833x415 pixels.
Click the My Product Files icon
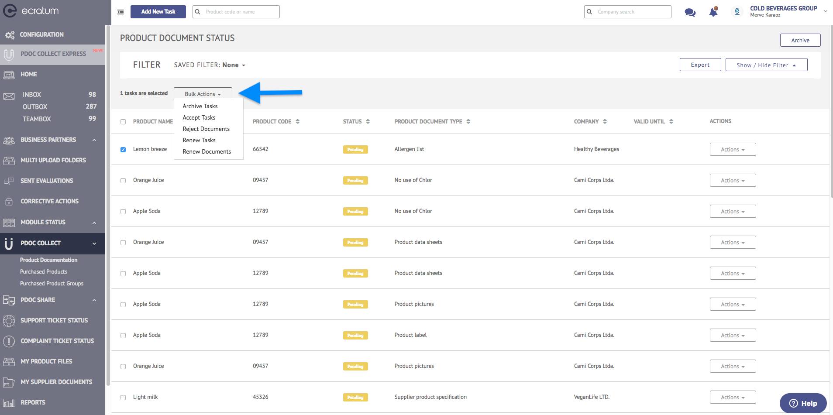click(x=9, y=362)
